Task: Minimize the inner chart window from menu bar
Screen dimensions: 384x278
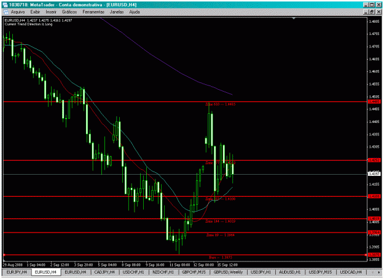Action: 366,12
